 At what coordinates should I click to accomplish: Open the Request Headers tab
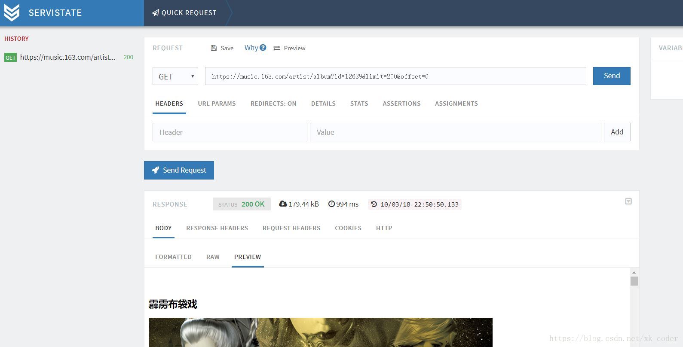[x=291, y=228]
